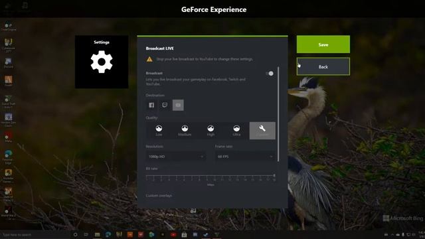Click the taskbar search box
Image resolution: width=425 pixels, height=239 pixels.
click(35, 234)
